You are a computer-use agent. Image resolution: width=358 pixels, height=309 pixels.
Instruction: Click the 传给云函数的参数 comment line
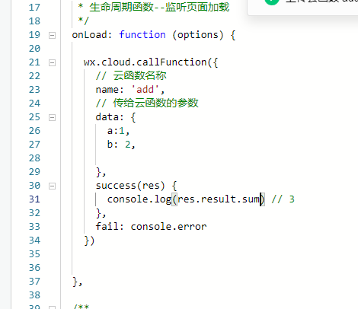pos(147,103)
